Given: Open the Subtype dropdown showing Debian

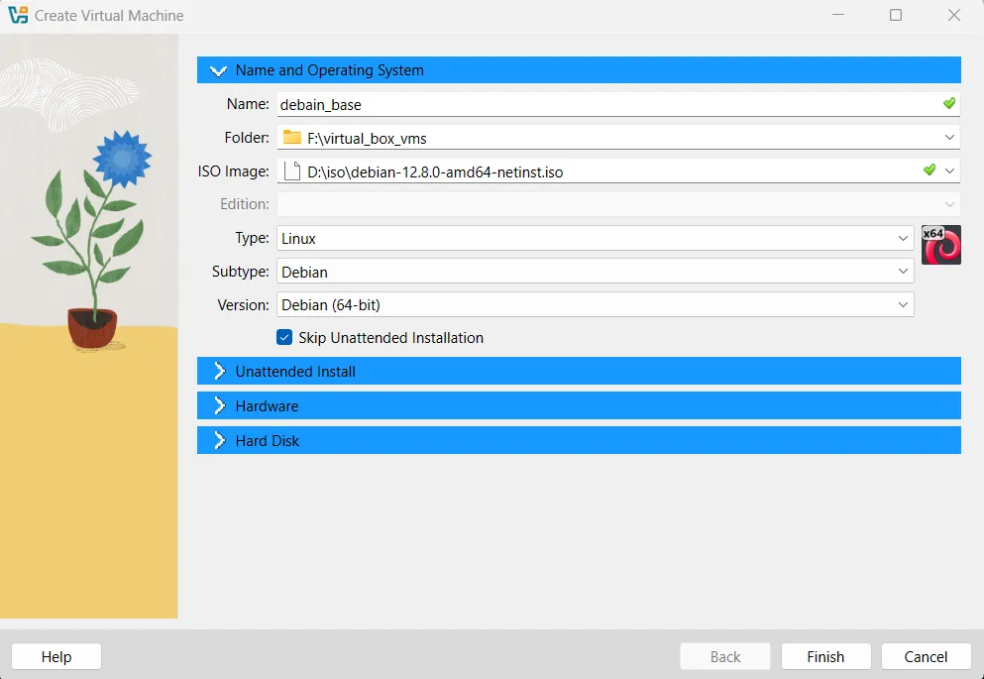Looking at the screenshot, I should [x=595, y=272].
